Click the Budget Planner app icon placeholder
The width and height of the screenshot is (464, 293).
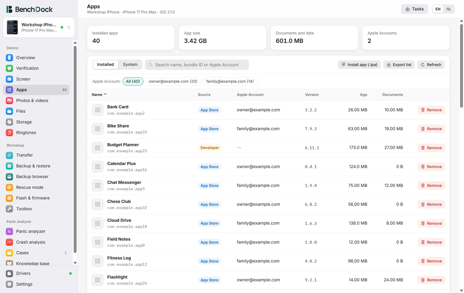point(97,148)
